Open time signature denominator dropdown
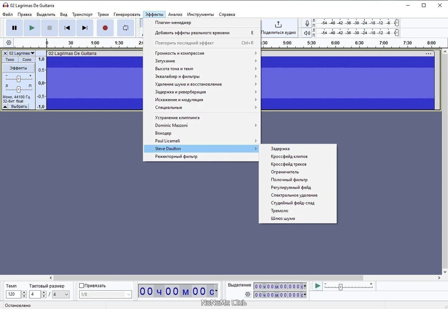 pyautogui.click(x=61, y=294)
